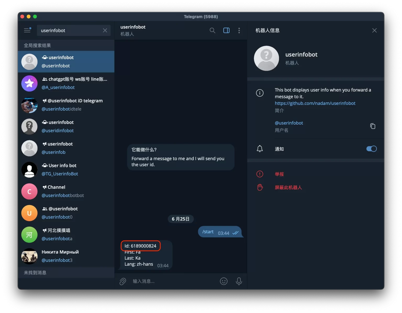Open the 河北摸摸唱 channel result
Image resolution: width=402 pixels, height=313 pixels.
(x=66, y=234)
